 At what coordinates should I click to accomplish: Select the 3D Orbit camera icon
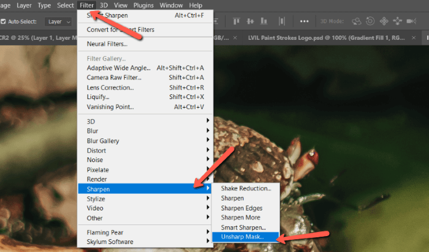pyautogui.click(x=355, y=21)
